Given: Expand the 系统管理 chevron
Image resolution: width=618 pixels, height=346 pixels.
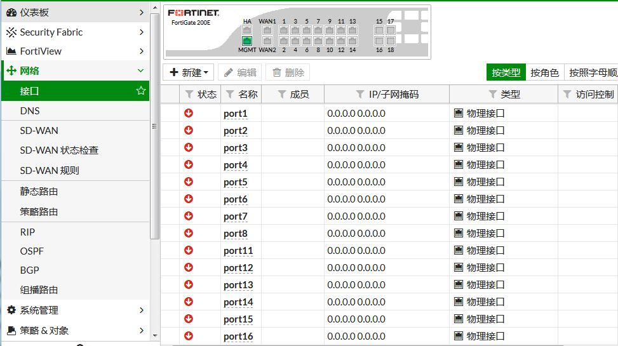Looking at the screenshot, I should [142, 310].
